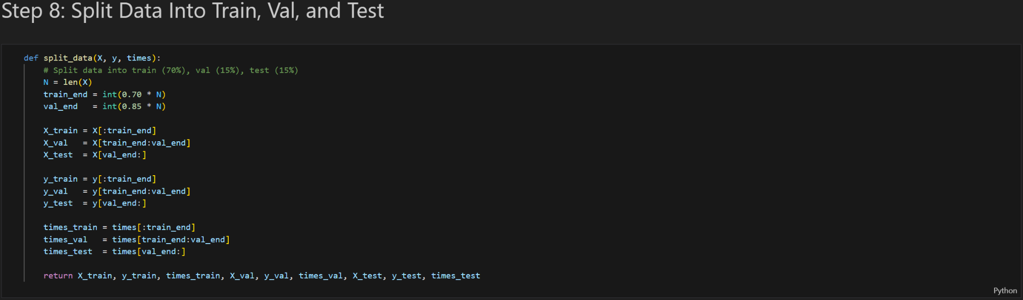Click the times parameter in function signature
The image size is (1023, 300).
coord(139,58)
